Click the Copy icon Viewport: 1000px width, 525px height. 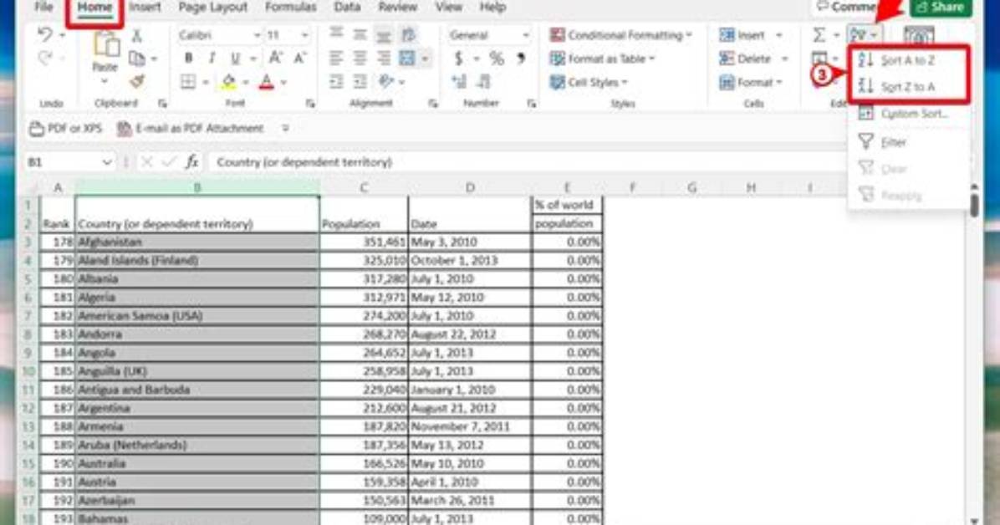point(137,59)
